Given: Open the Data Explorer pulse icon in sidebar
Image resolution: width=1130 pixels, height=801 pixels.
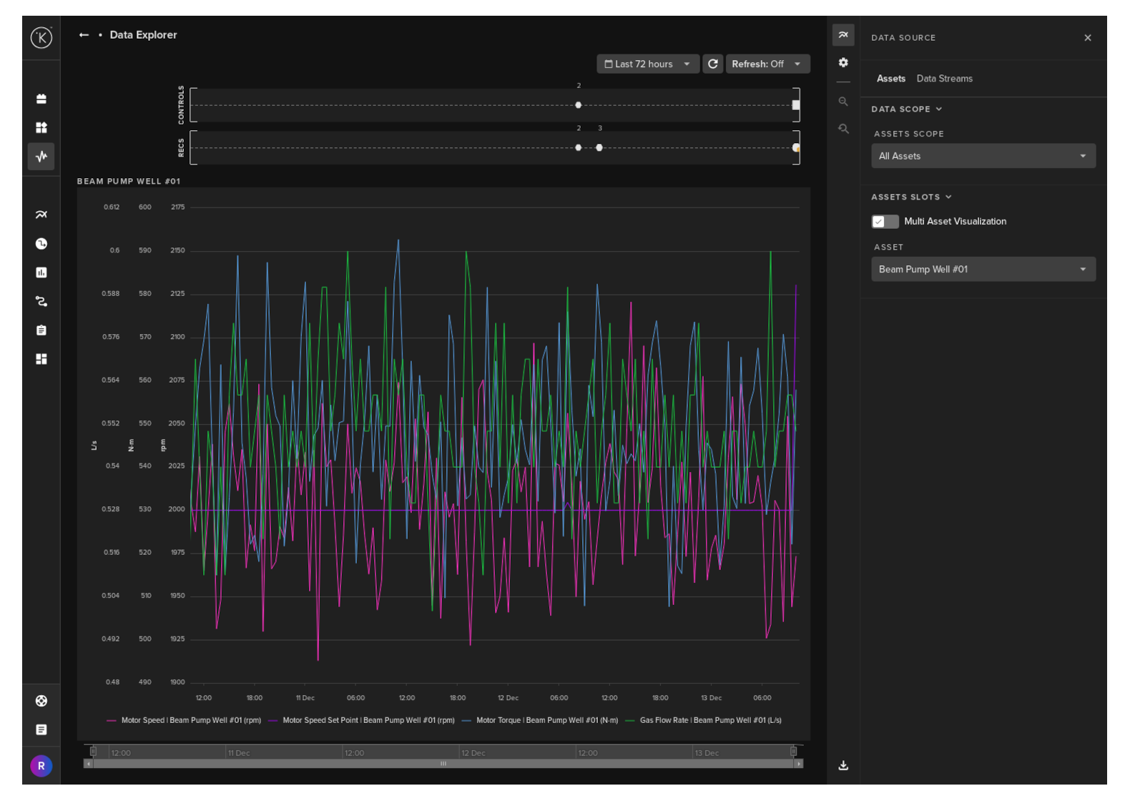Looking at the screenshot, I should [x=41, y=156].
